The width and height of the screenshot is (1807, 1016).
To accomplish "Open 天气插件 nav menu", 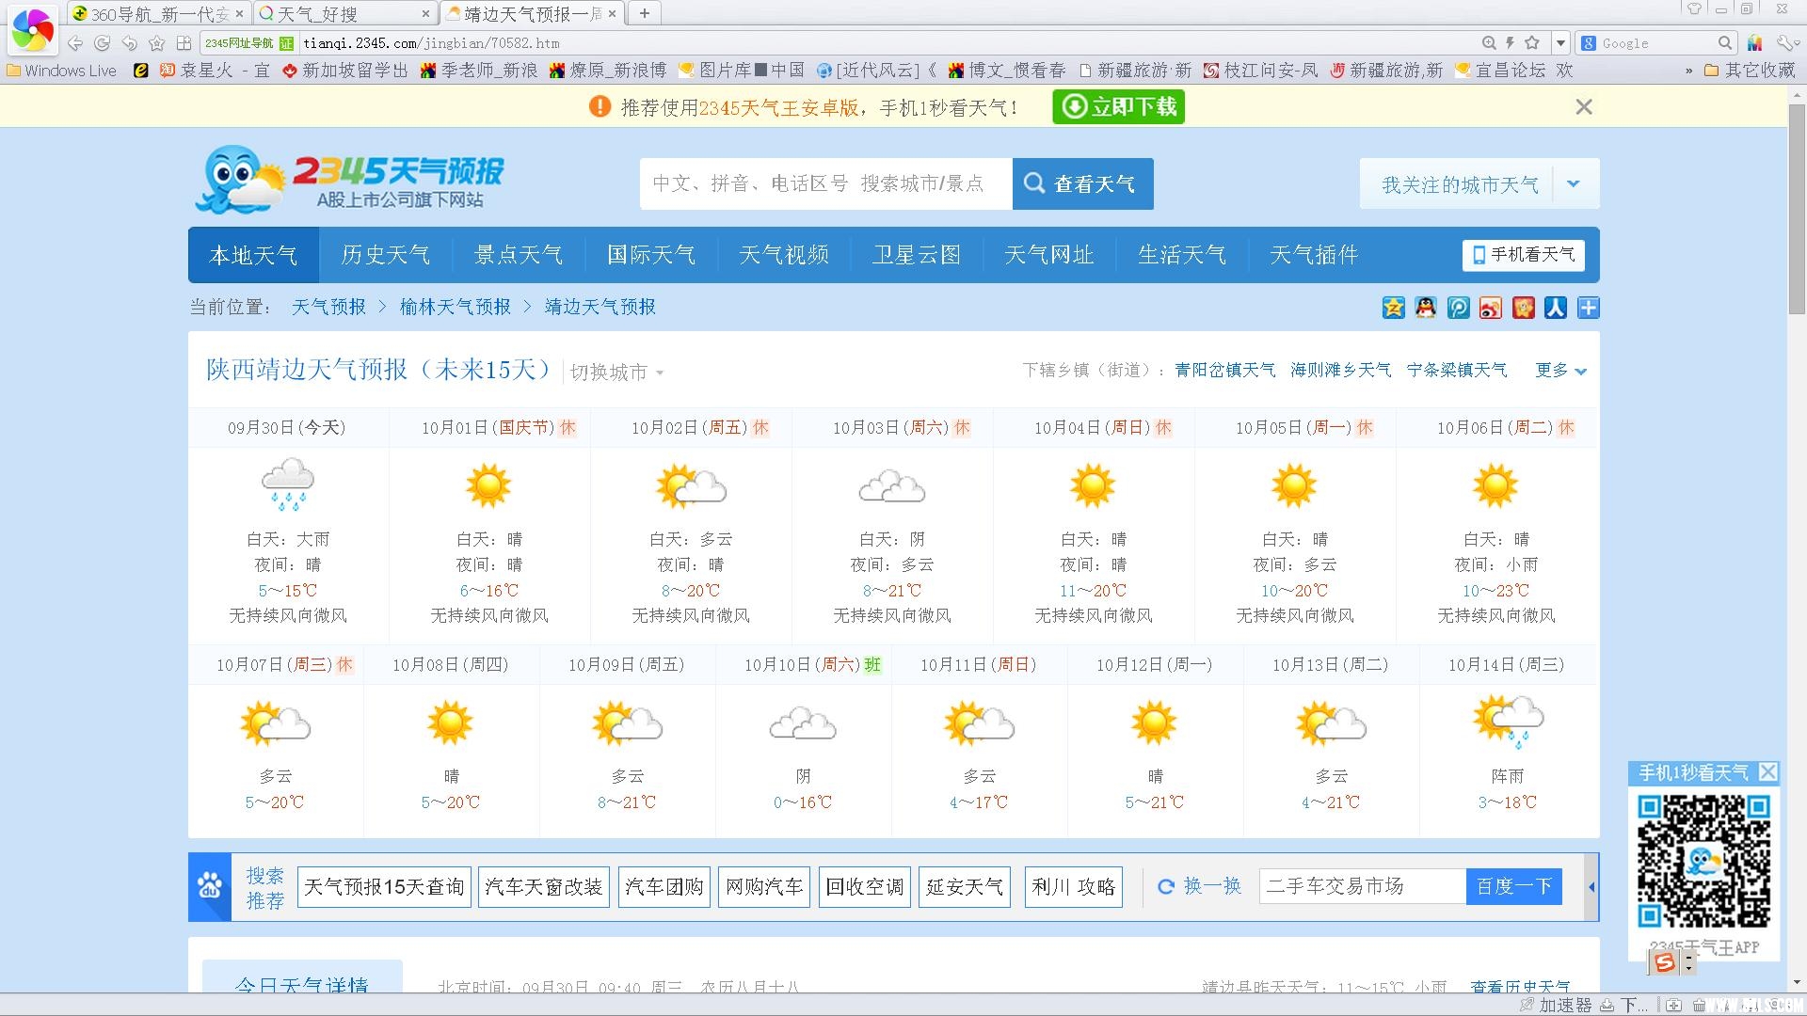I will point(1314,255).
